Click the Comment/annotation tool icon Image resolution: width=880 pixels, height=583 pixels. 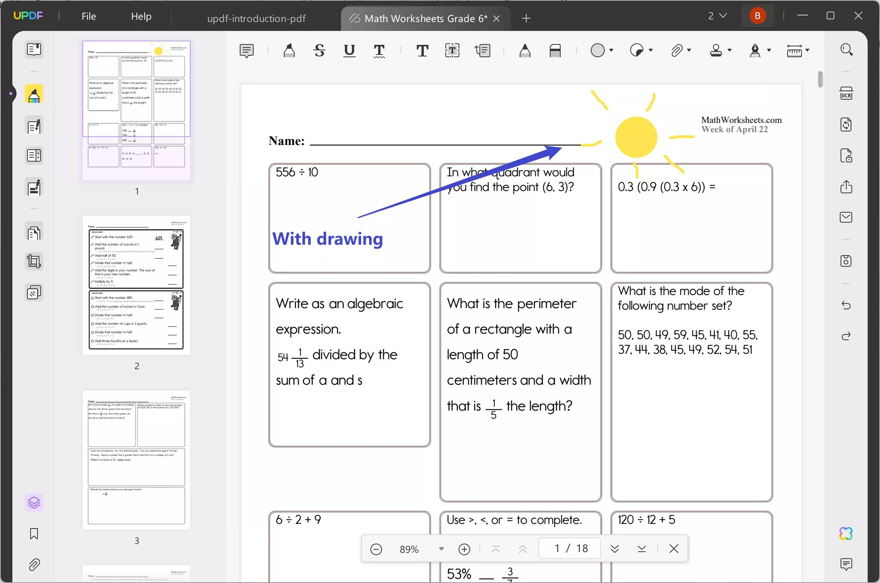click(247, 50)
